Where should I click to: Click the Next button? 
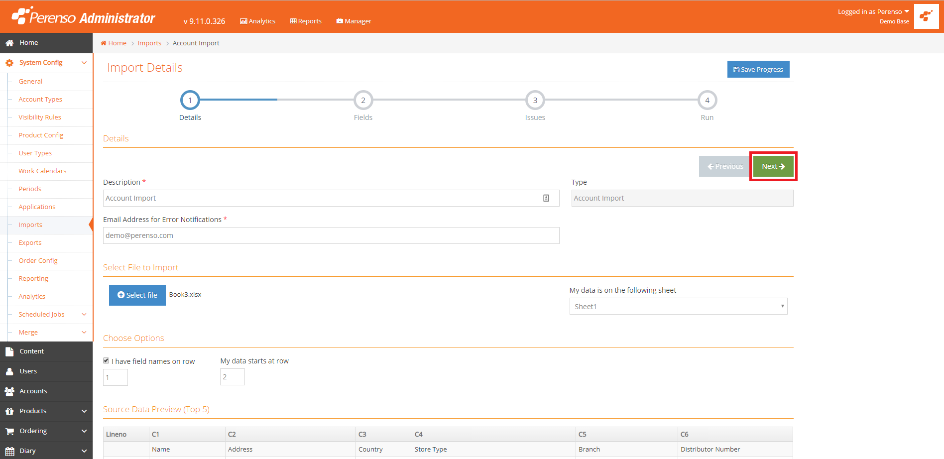[x=773, y=166]
